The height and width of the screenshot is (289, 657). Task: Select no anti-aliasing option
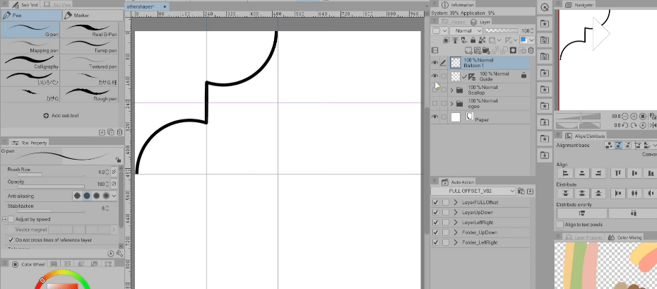[x=77, y=196]
